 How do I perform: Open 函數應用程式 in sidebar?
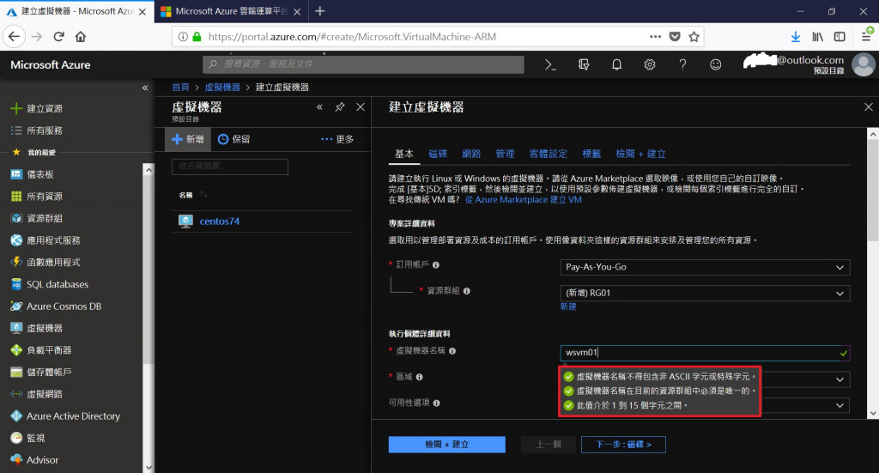[x=46, y=263]
